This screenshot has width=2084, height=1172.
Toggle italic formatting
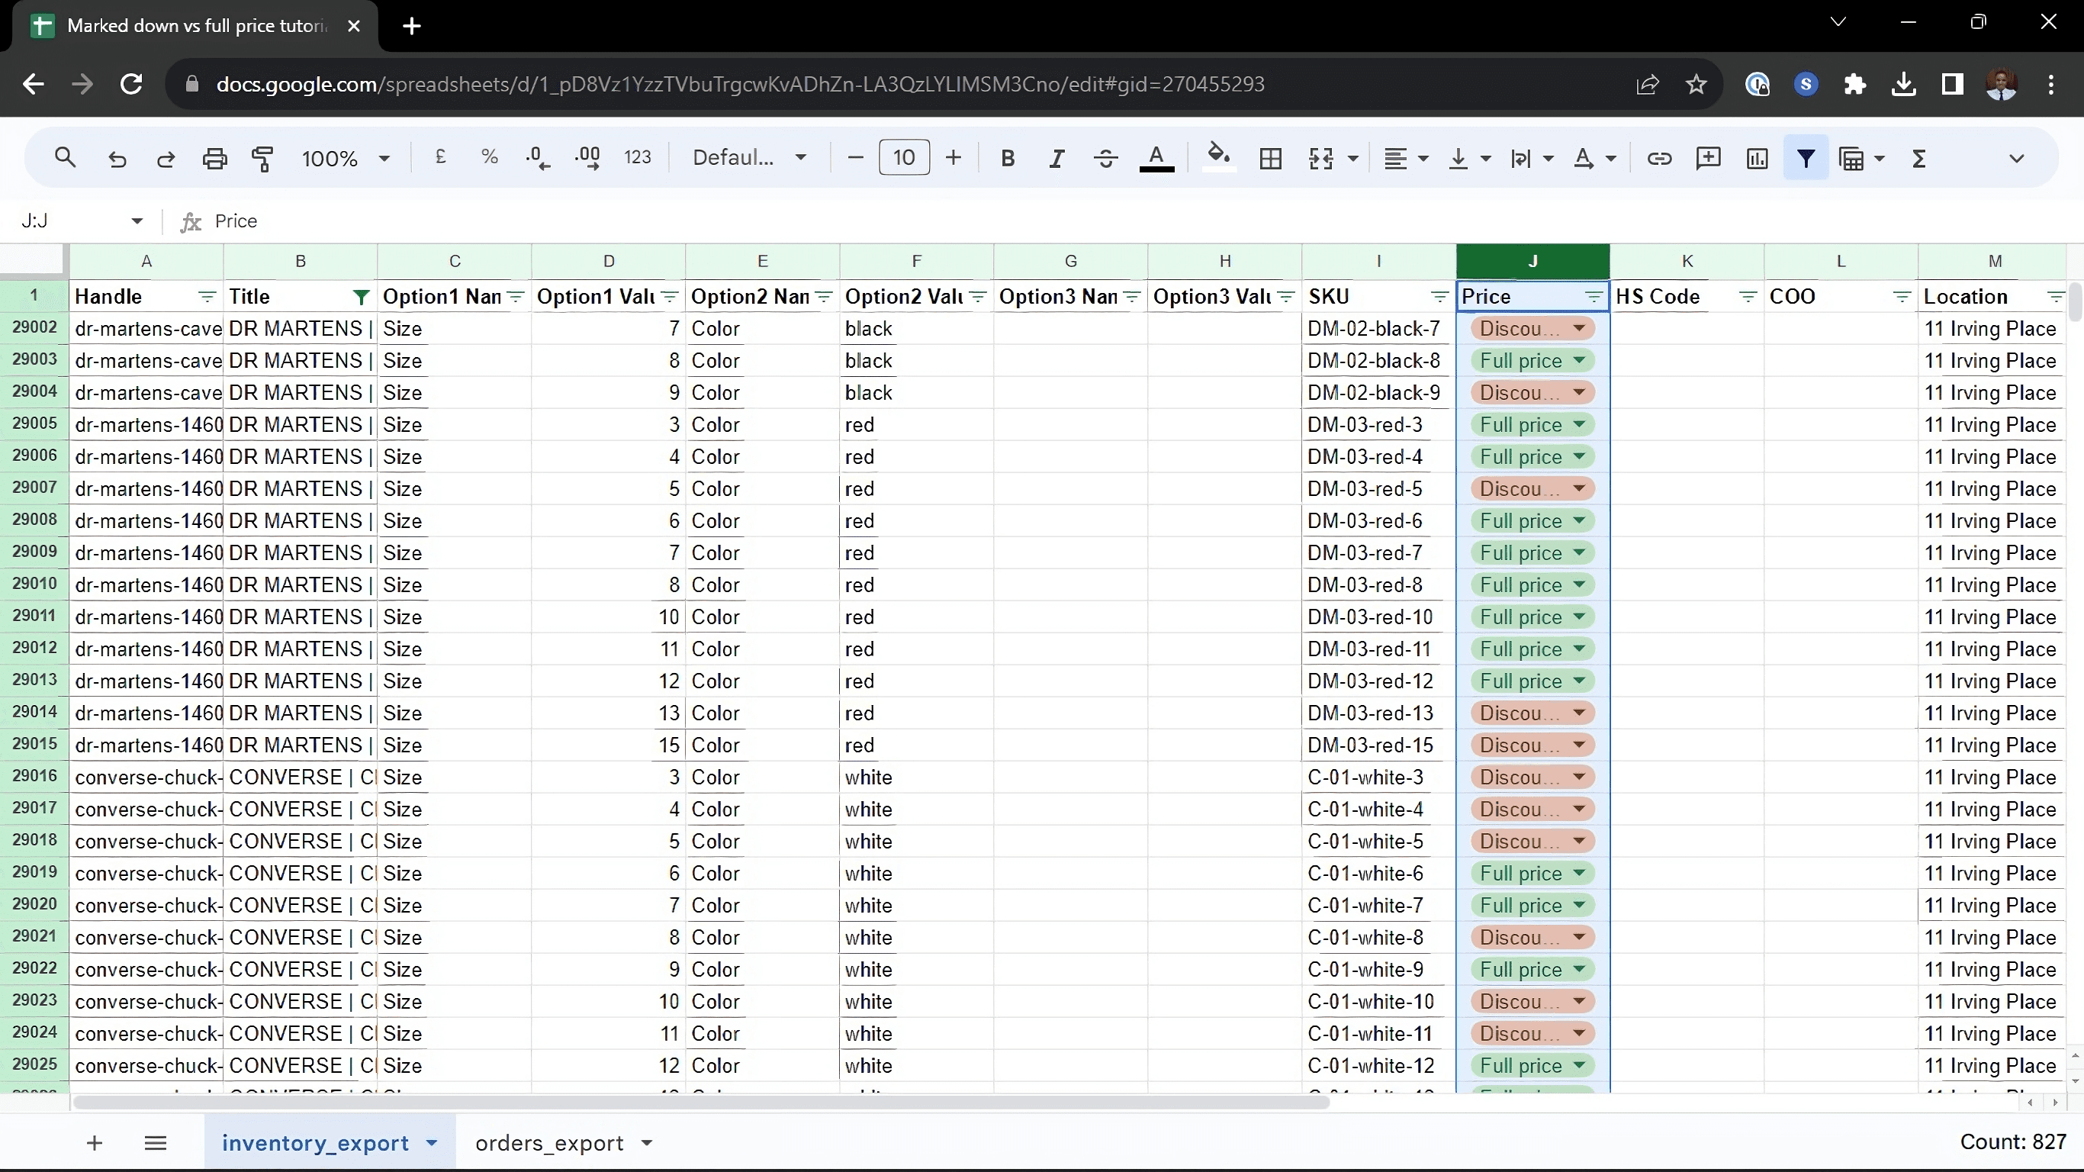[1056, 158]
